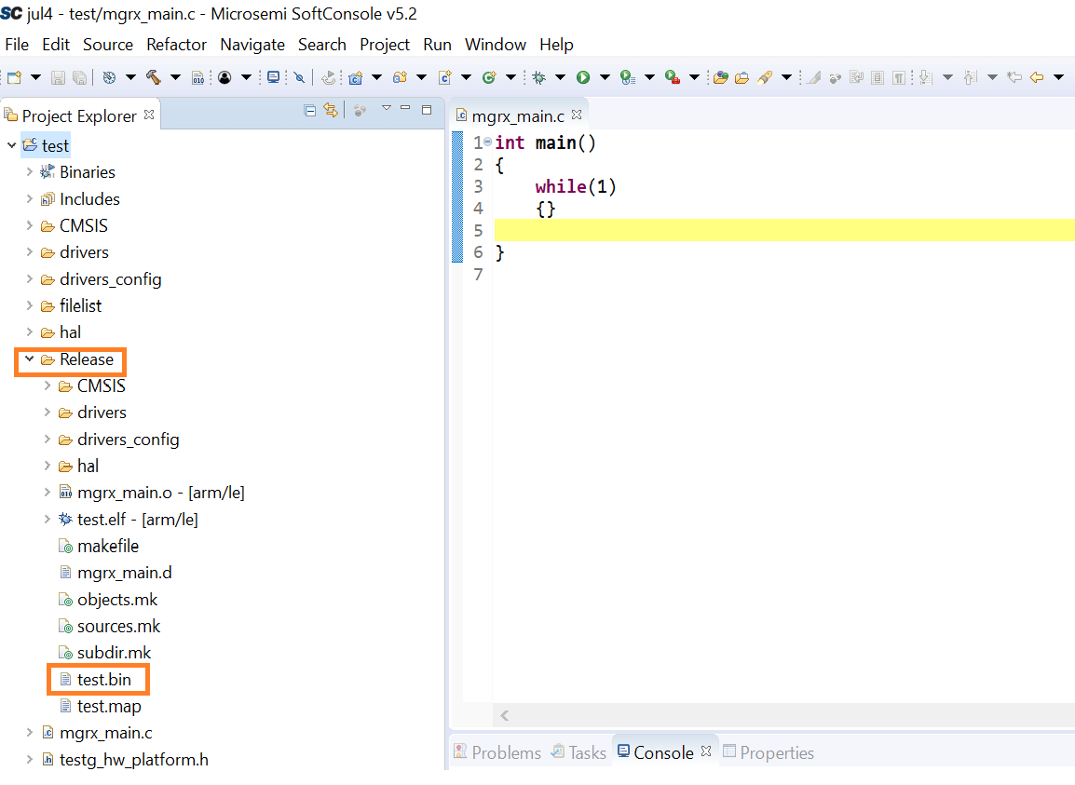Click the Debug bug icon
The width and height of the screenshot is (1075, 785).
pos(538,77)
